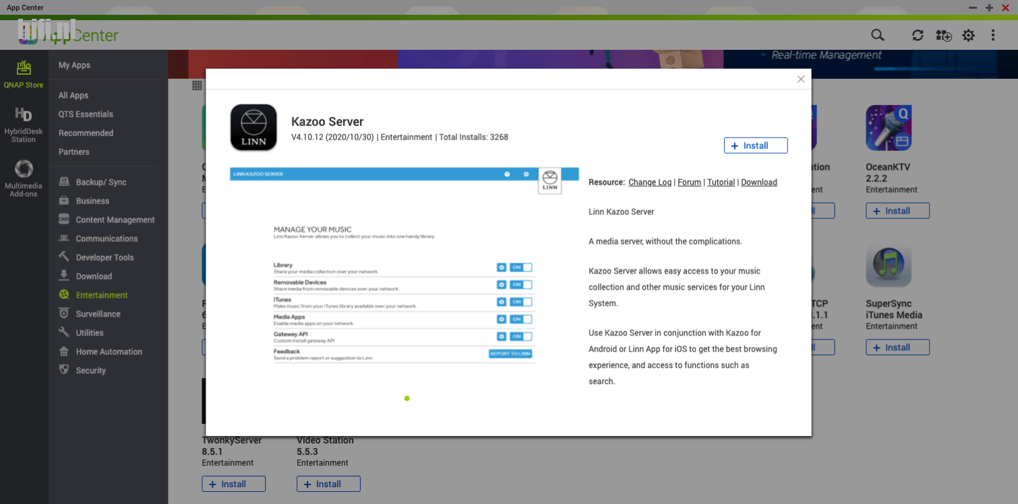
Task: Open the Forum link
Action: (689, 183)
